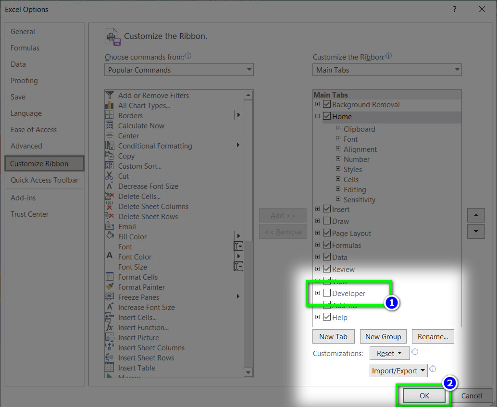Open the Choose commands from dropdown
This screenshot has height=407, width=497.
click(179, 70)
